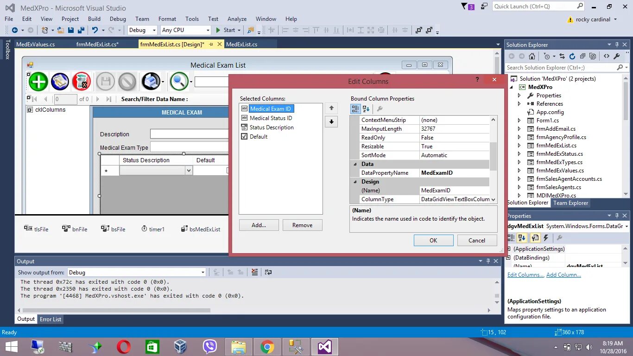The height and width of the screenshot is (356, 633).
Task: Click Save All in Visual Studio toolbar
Action: coord(81,30)
